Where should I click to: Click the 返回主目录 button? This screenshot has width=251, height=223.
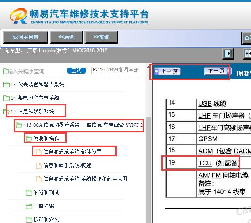pyautogui.click(x=25, y=37)
